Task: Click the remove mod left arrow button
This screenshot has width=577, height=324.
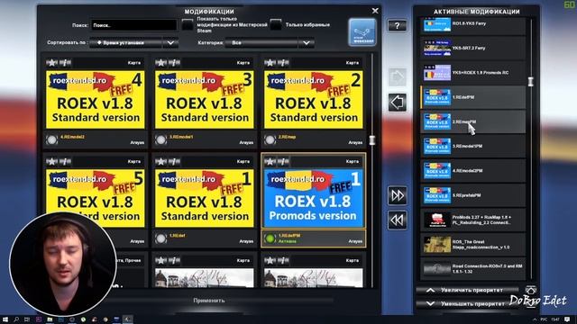Action: [x=398, y=102]
